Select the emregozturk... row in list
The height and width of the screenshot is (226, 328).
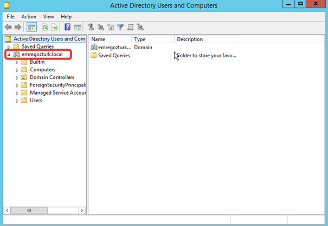pos(114,48)
